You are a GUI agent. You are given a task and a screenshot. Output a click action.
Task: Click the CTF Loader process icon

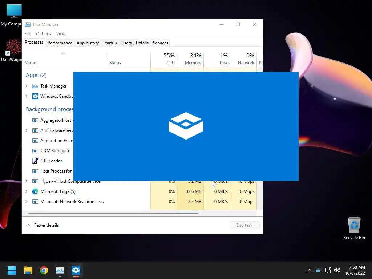pyautogui.click(x=35, y=161)
